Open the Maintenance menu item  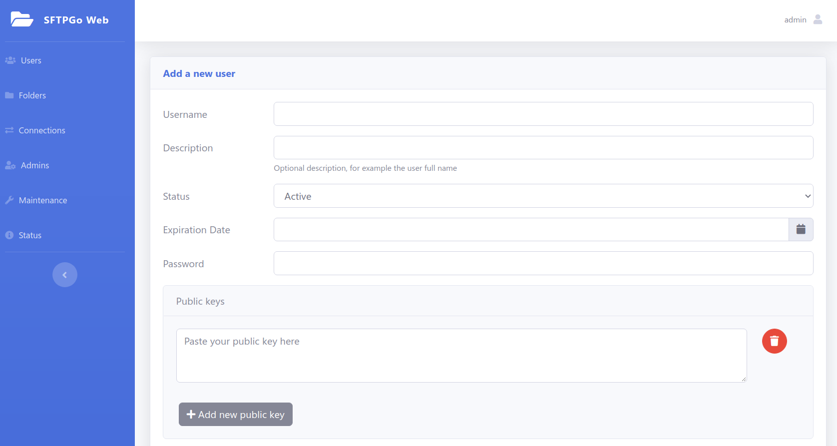pos(43,200)
